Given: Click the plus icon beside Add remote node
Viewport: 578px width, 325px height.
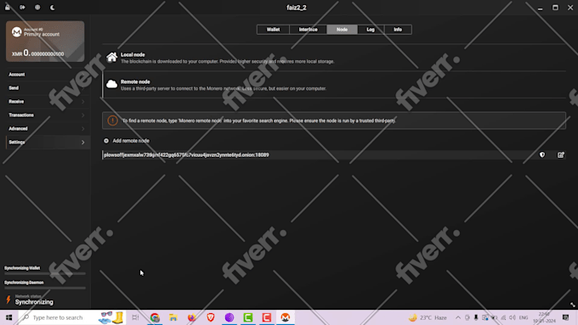Looking at the screenshot, I should (x=106, y=141).
